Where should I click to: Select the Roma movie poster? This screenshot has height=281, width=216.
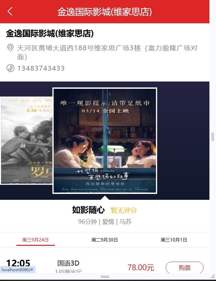pyautogui.click(x=26, y=141)
